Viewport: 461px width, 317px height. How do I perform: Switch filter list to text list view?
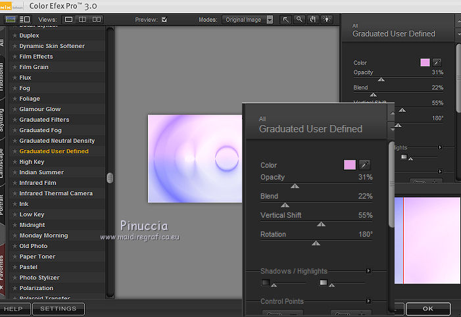25,20
